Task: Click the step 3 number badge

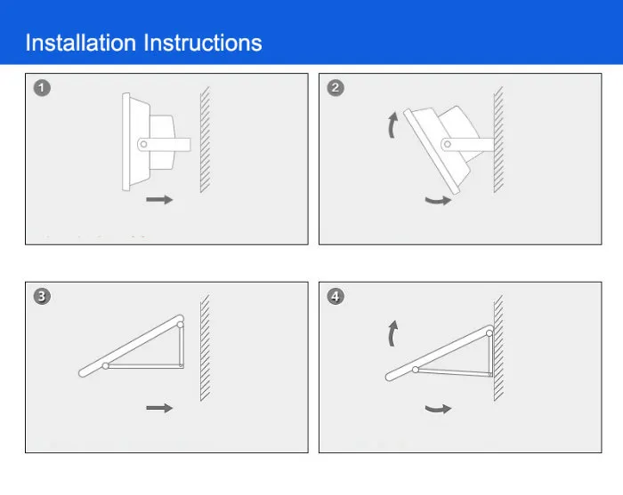Action: click(x=42, y=296)
